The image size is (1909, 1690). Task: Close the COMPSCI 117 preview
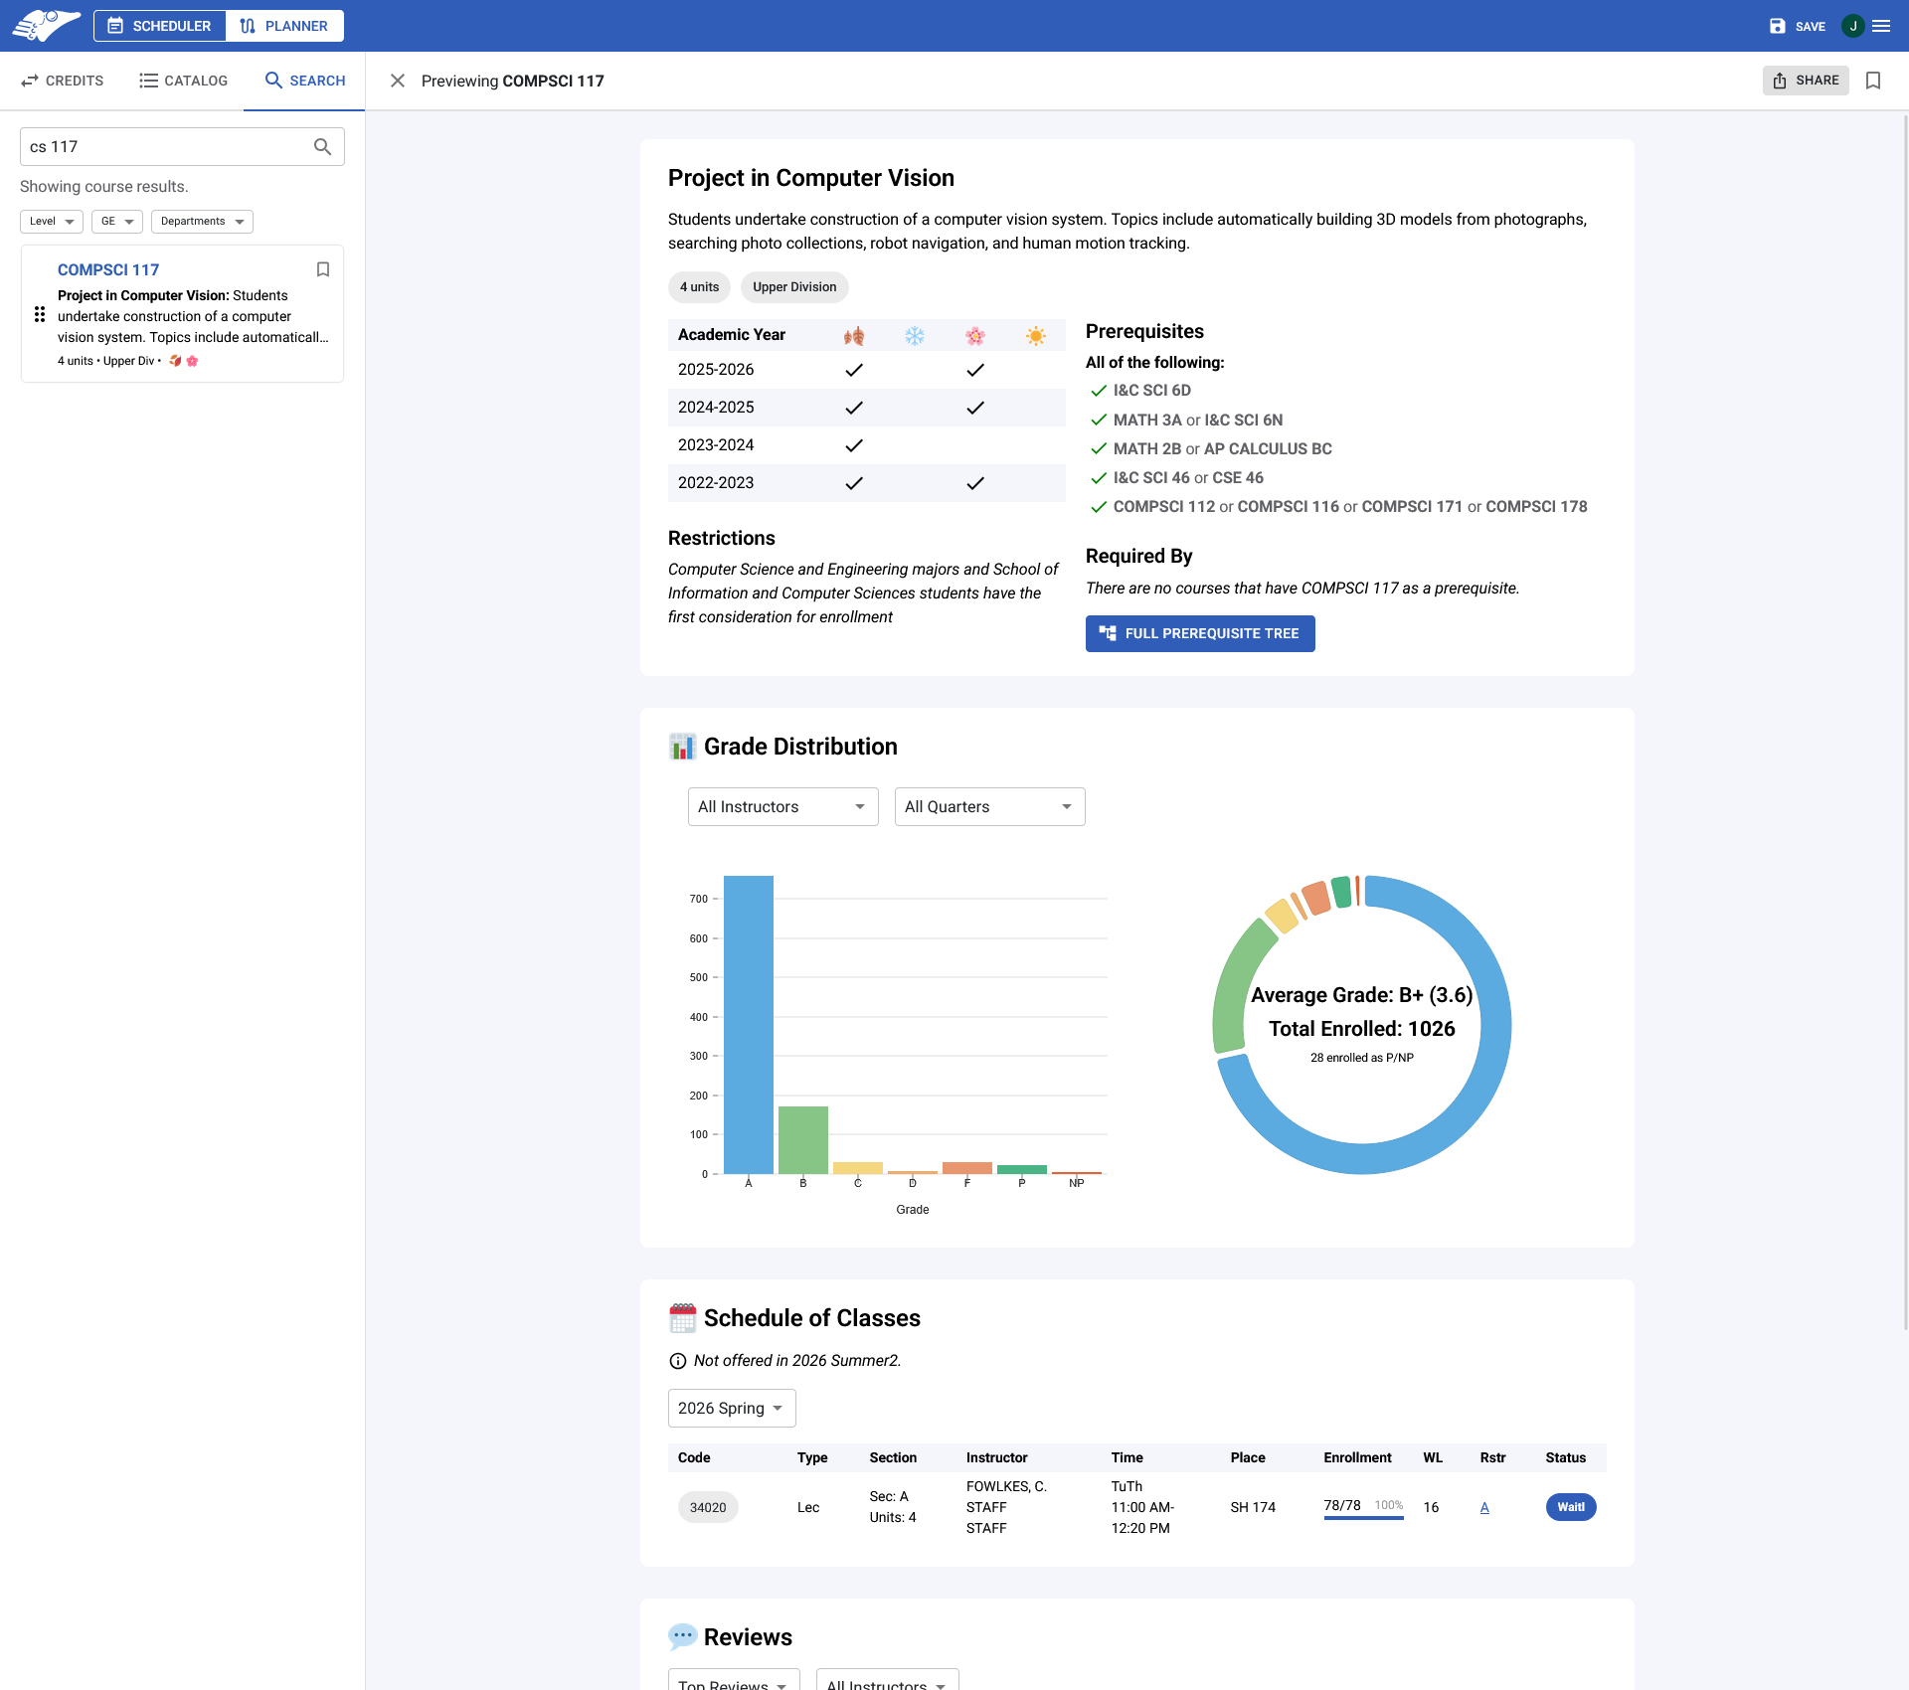pos(398,81)
